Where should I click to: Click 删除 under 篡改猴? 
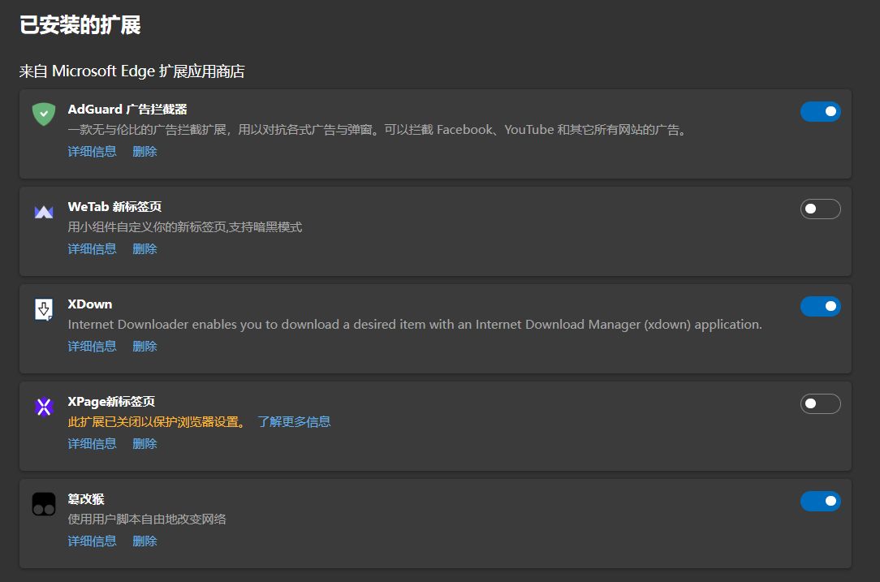[145, 541]
